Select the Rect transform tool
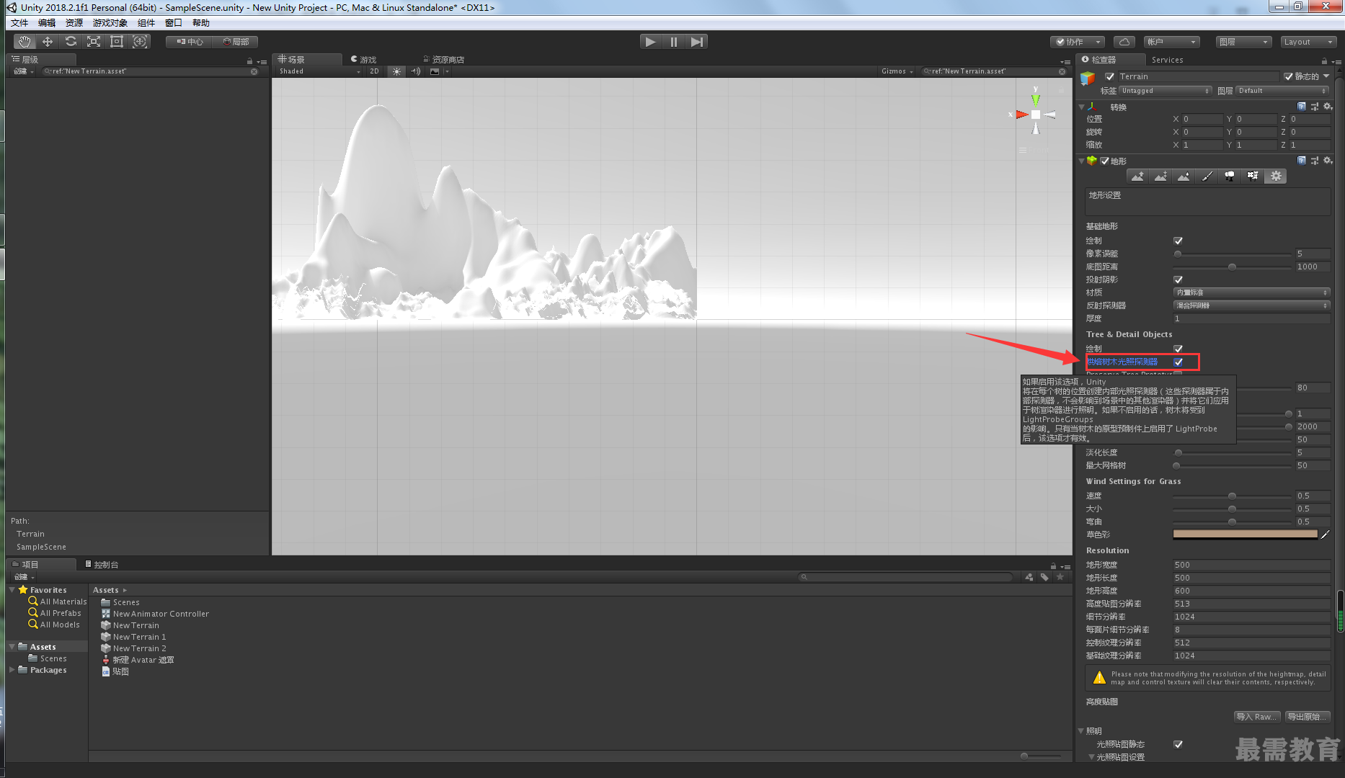1345x778 pixels. 117,42
